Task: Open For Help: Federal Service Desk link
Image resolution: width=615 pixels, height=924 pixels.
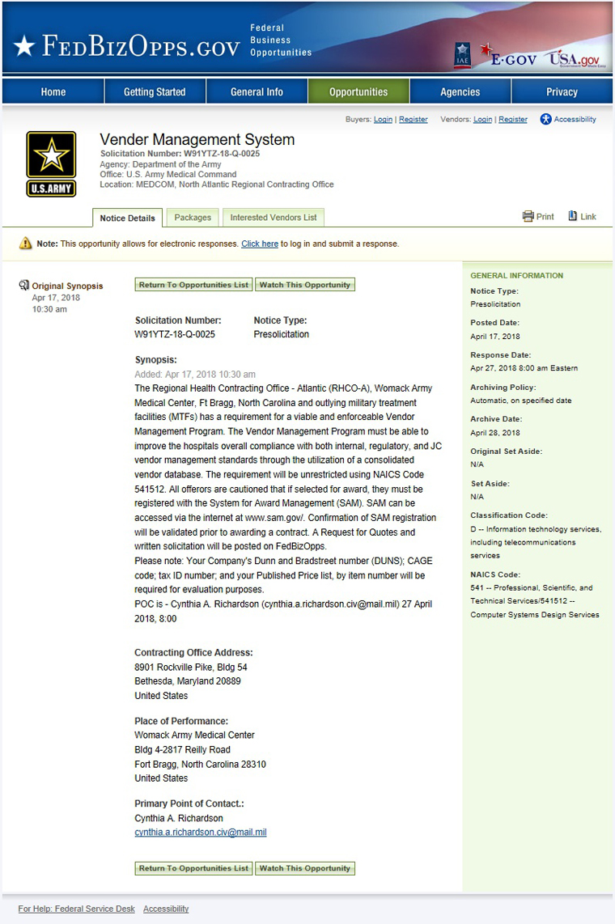Action: pyautogui.click(x=77, y=909)
